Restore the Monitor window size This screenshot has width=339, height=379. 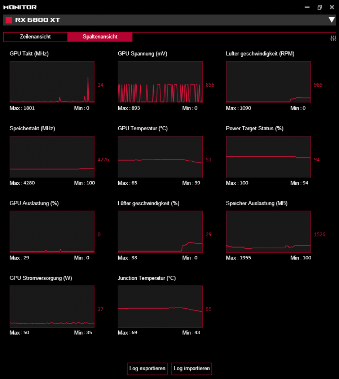coord(320,7)
